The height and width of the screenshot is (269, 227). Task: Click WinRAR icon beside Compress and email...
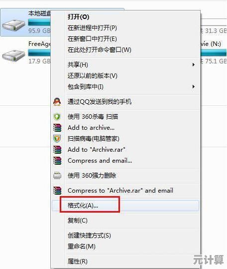click(x=57, y=161)
